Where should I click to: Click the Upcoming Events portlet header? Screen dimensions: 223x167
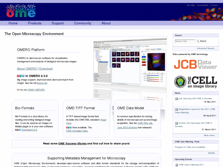coord(196,159)
